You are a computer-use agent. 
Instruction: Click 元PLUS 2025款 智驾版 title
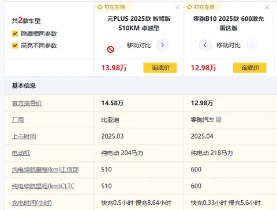(139, 24)
